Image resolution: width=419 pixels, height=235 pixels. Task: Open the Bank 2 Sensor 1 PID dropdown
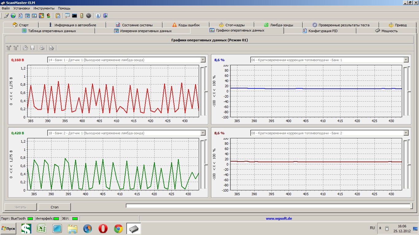[x=202, y=133]
